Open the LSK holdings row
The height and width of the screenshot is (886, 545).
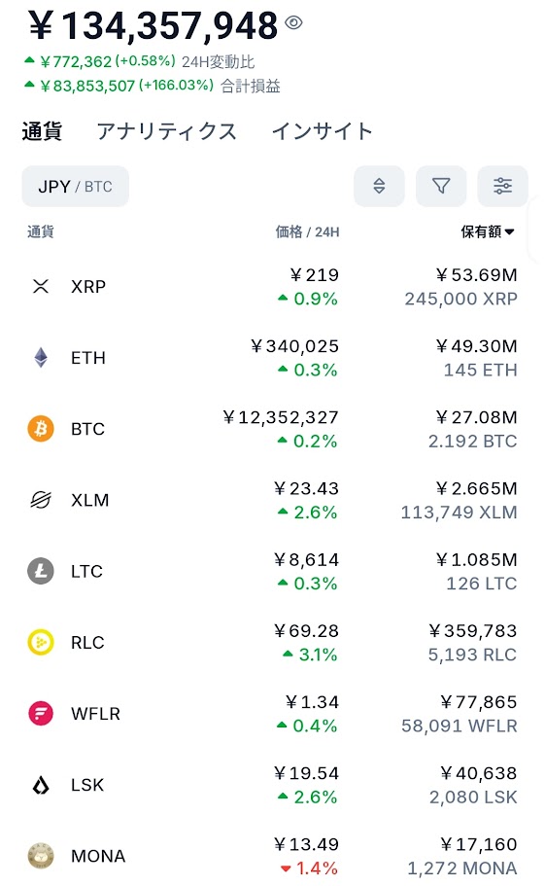[x=272, y=785]
